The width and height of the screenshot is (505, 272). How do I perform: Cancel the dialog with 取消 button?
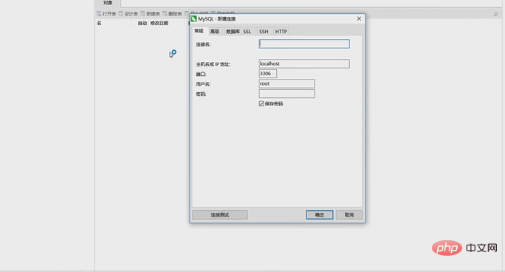click(349, 215)
